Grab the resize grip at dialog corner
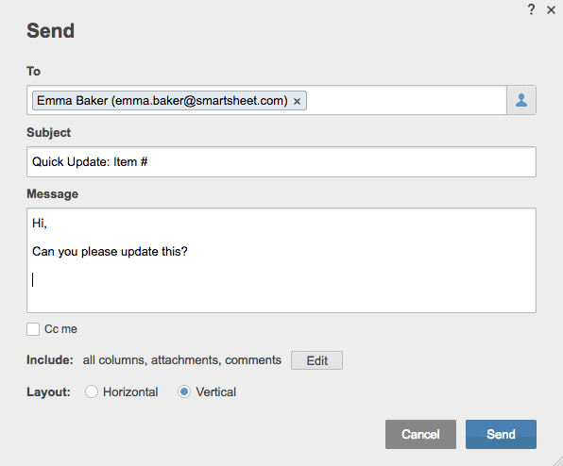This screenshot has width=563, height=466. pyautogui.click(x=558, y=461)
